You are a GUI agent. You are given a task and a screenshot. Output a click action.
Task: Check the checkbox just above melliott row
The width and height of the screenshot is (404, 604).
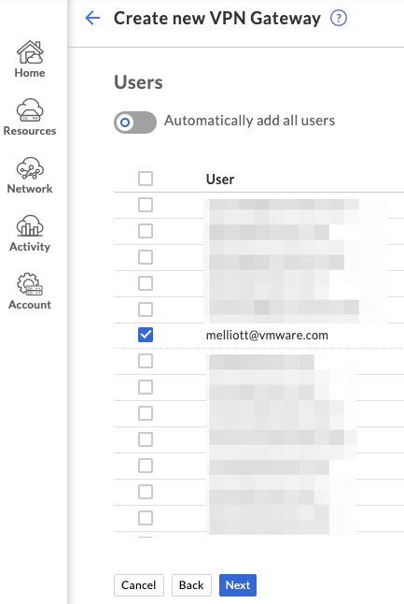tap(146, 309)
